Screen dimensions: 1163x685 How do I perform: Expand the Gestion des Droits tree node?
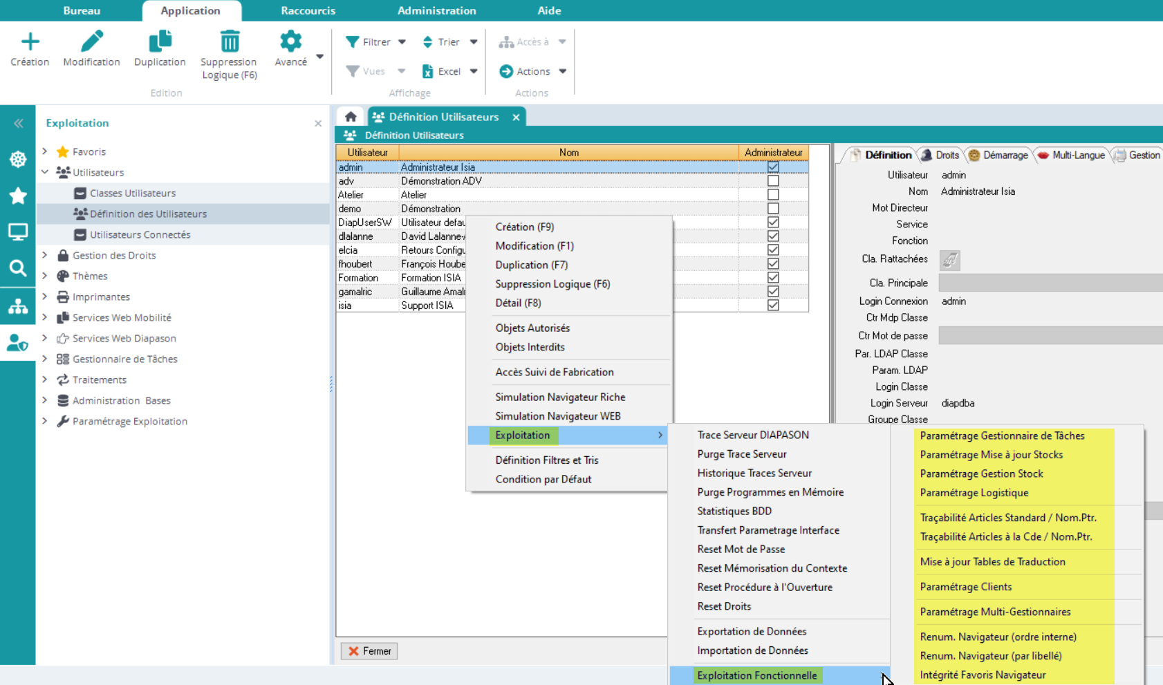(45, 255)
